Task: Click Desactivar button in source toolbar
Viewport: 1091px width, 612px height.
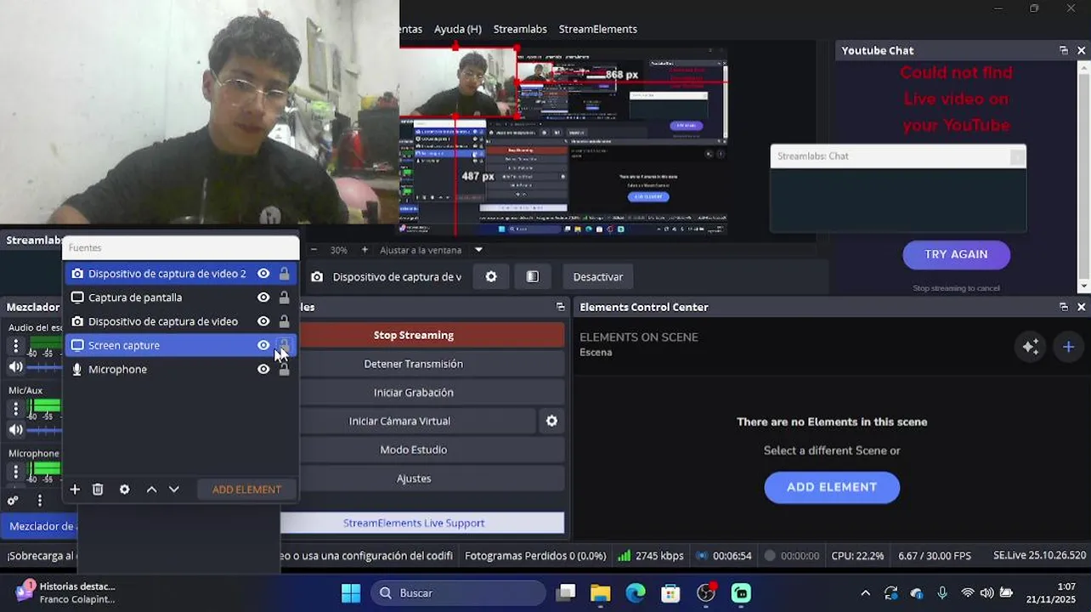Action: pyautogui.click(x=598, y=277)
